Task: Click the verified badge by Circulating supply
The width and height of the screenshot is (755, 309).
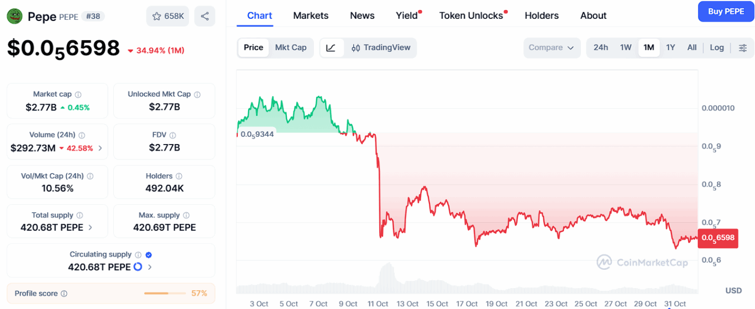Action: [x=149, y=255]
